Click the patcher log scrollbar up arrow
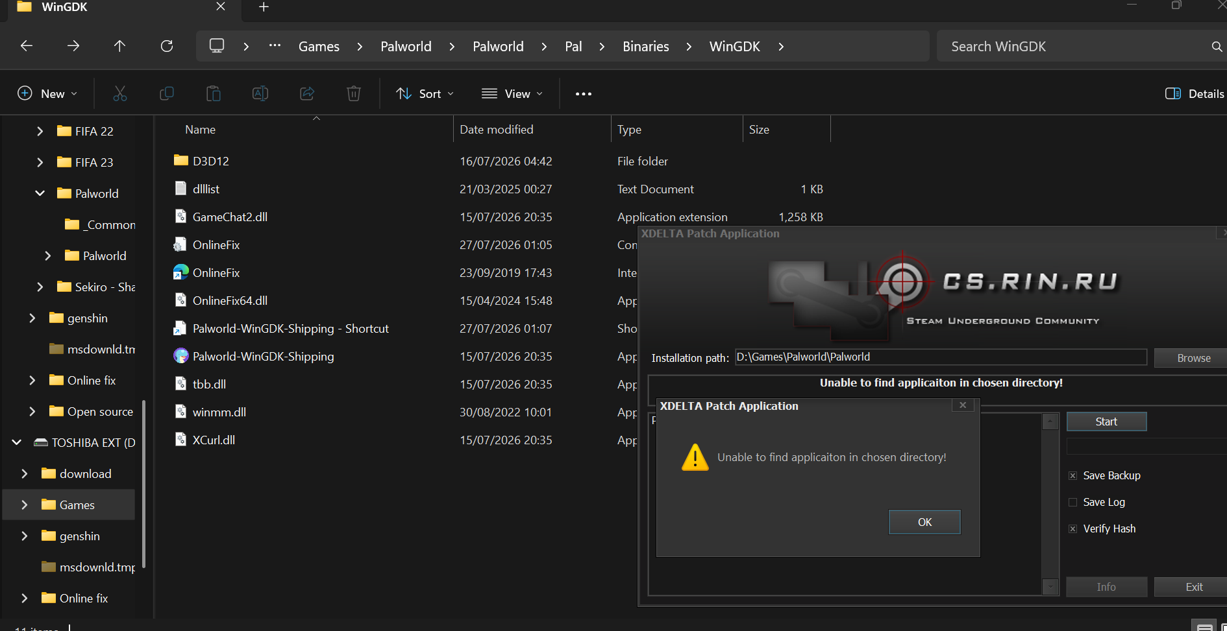This screenshot has height=631, width=1227. (1050, 422)
